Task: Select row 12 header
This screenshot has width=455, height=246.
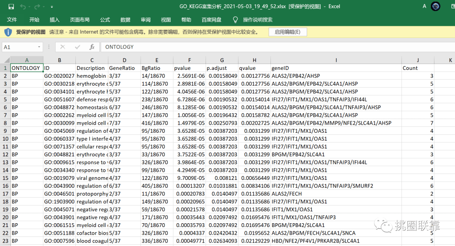Action: coord(5,154)
